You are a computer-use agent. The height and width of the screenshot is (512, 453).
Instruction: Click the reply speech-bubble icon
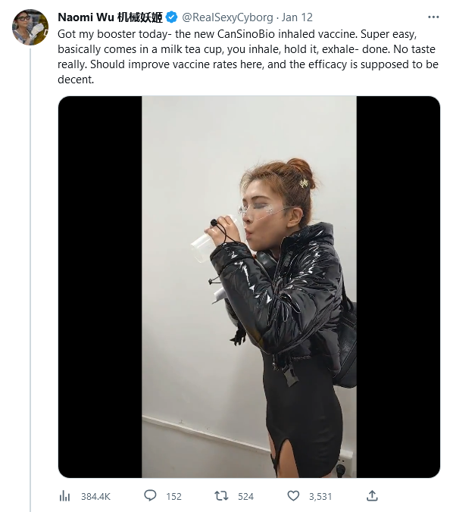point(150,495)
